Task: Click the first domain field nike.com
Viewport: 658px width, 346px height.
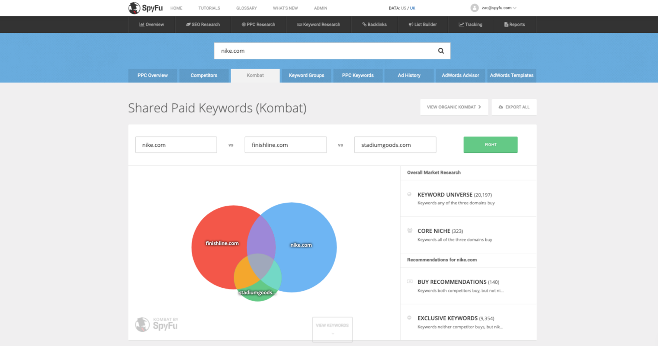Action: coord(176,145)
